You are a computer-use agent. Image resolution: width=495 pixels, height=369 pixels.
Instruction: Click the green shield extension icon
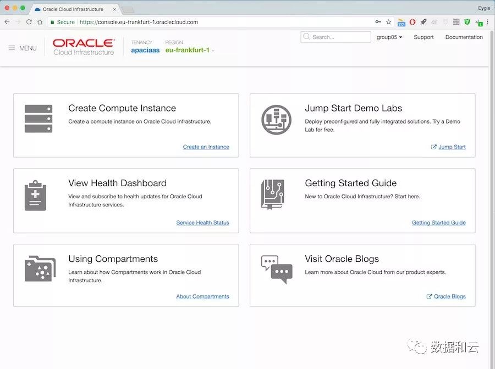468,22
